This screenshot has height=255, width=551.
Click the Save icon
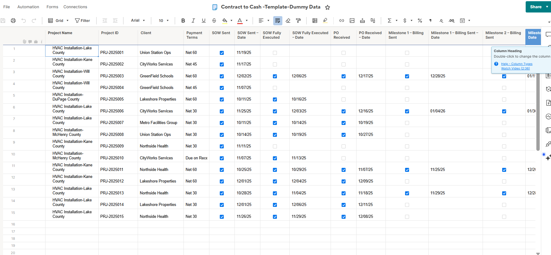[3, 20]
